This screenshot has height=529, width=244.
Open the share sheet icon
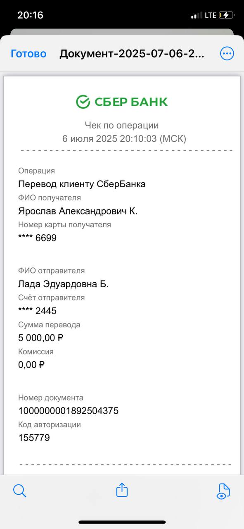click(x=122, y=490)
